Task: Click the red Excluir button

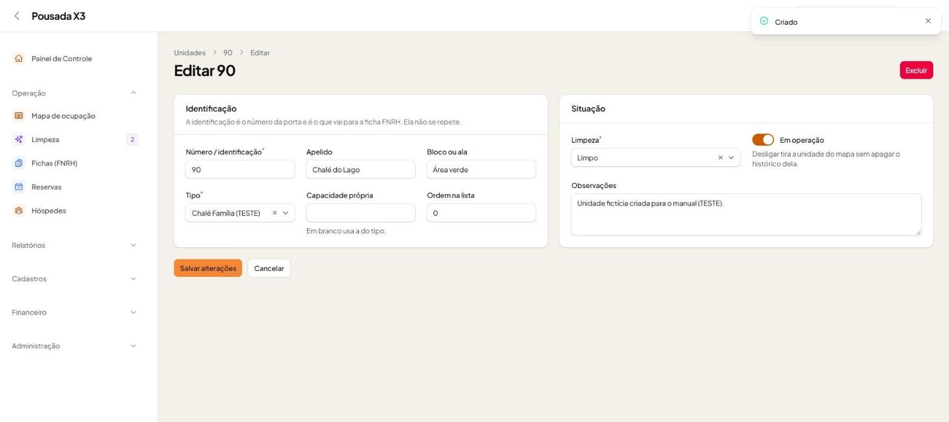Action: click(x=916, y=70)
